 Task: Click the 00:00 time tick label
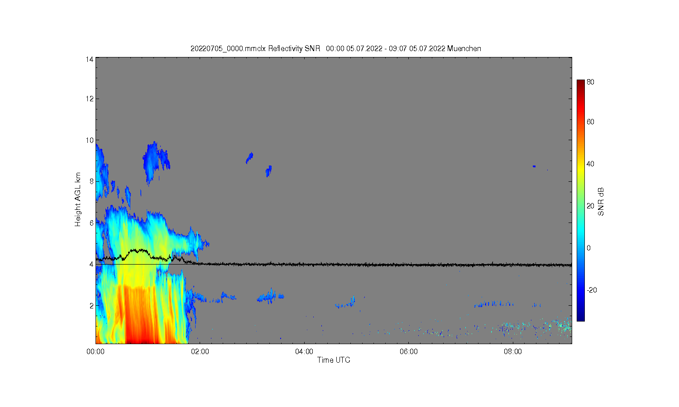(96, 351)
